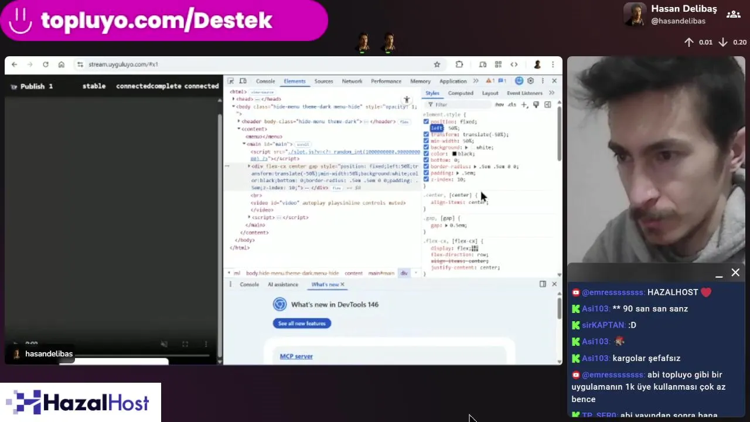Open the browser home page
The image size is (750, 422).
(62, 64)
